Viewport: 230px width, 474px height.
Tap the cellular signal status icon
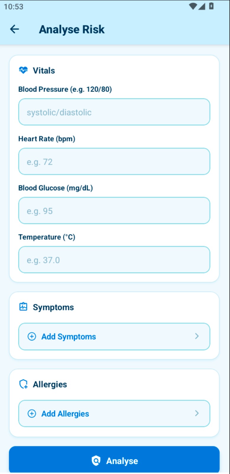click(202, 6)
